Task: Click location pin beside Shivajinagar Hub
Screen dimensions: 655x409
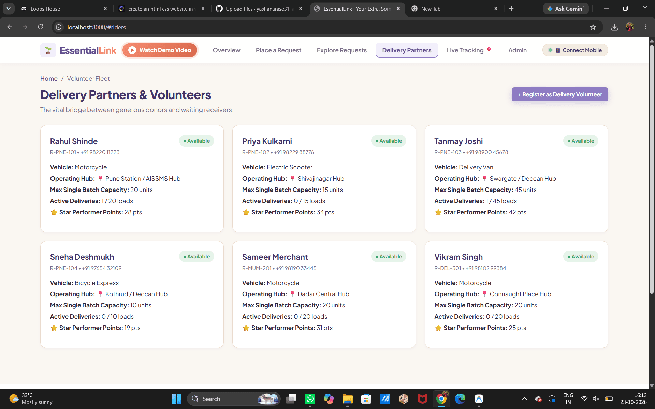Action: (x=292, y=178)
